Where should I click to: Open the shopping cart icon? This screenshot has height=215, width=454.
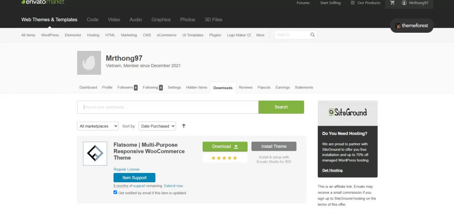click(392, 3)
